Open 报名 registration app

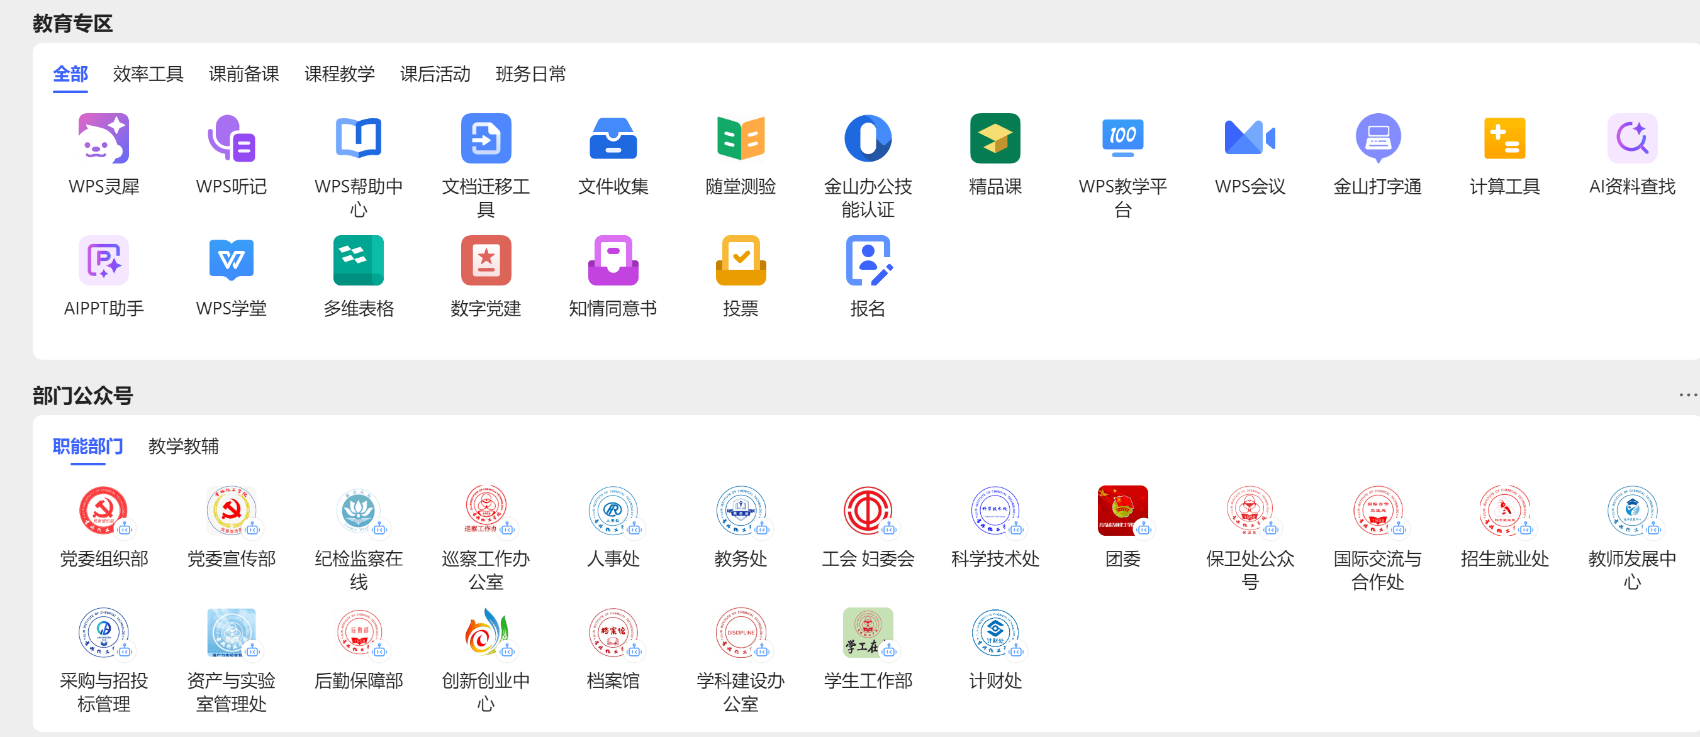(868, 260)
